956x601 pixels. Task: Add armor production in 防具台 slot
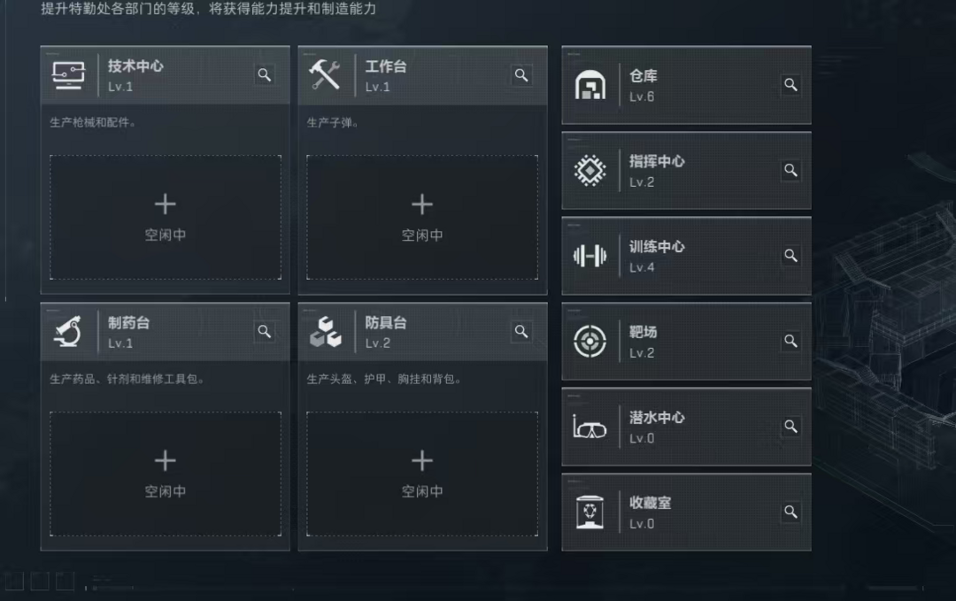pos(422,474)
